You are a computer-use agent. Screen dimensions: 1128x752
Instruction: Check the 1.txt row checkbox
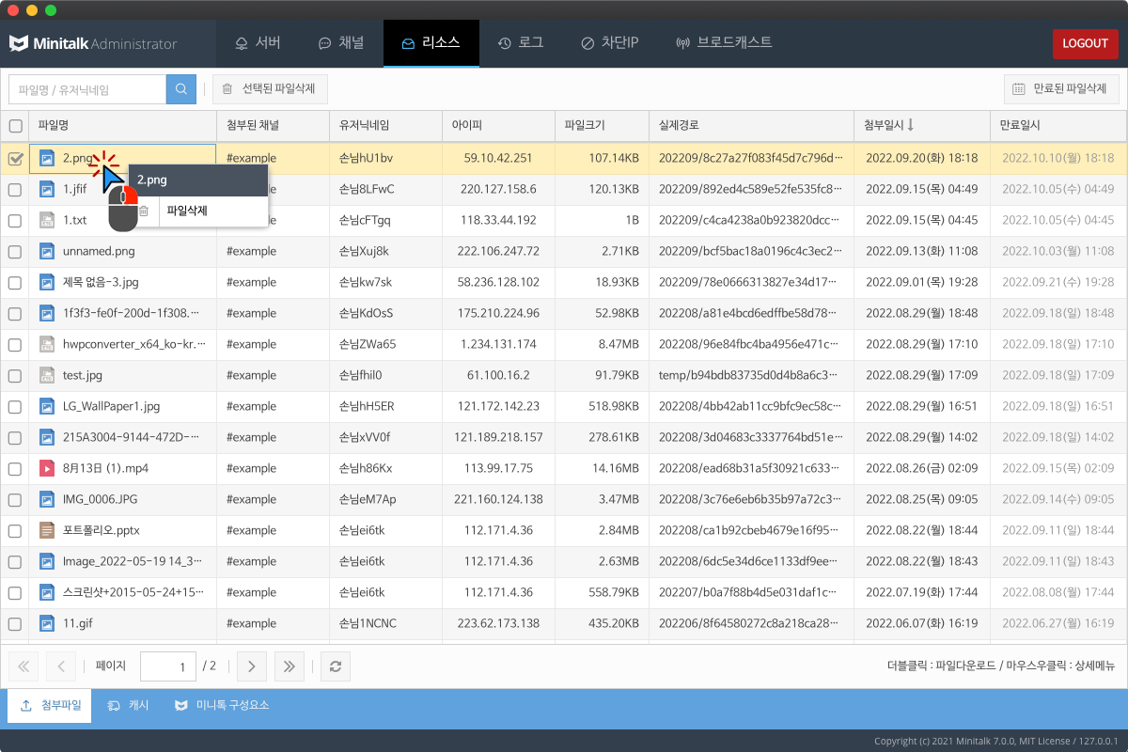click(15, 221)
